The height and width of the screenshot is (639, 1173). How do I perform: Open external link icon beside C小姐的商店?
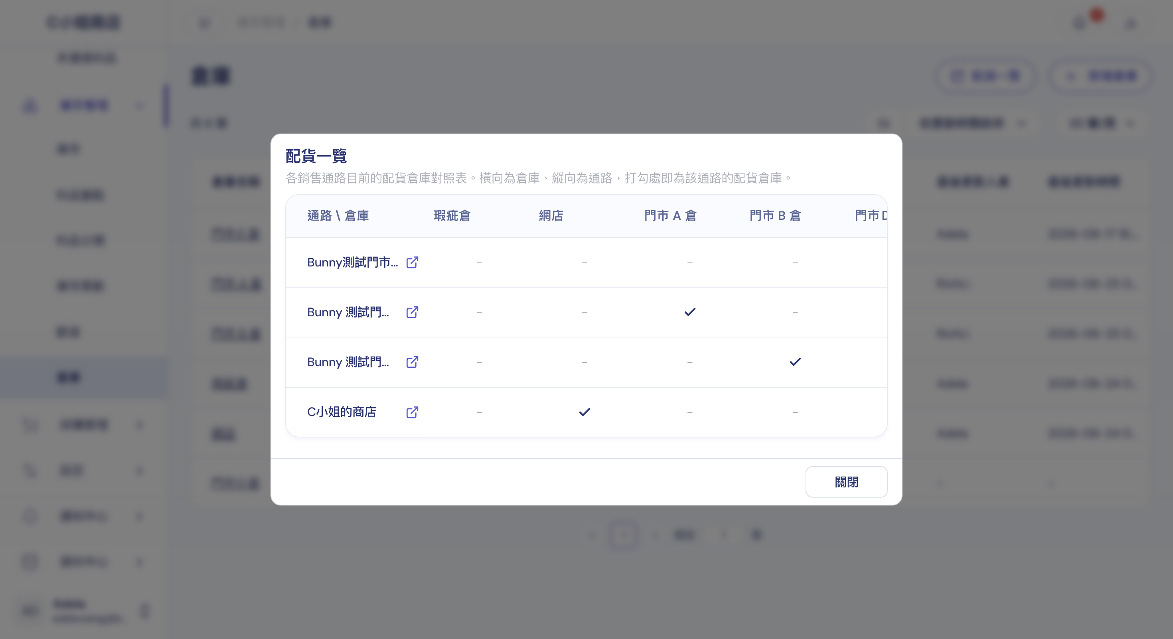click(412, 412)
